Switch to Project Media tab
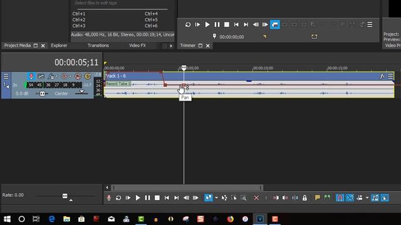Viewport: 401px width, 225px height. (x=18, y=46)
